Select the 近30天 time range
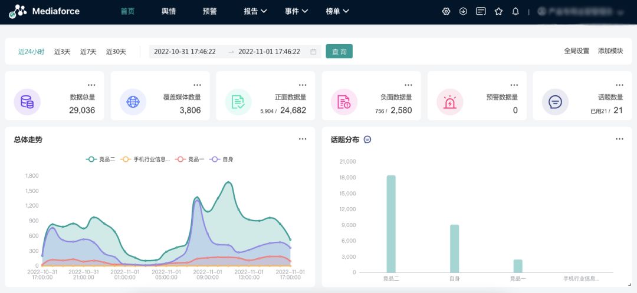This screenshot has width=637, height=293. coord(116,51)
